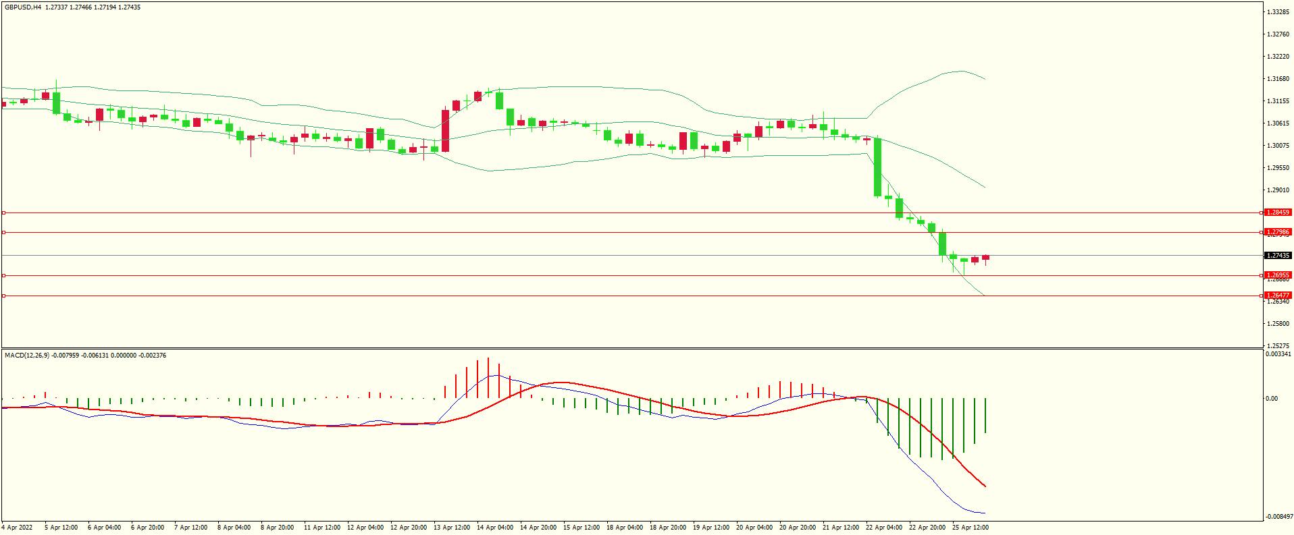
Task: Click the 4 Apr 2022 date label
Action: [x=17, y=528]
